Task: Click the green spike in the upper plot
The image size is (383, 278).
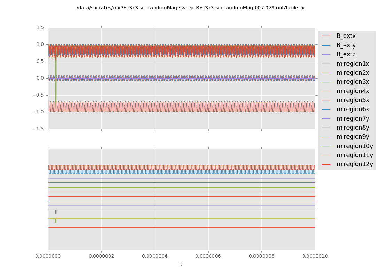Action: (x=56, y=87)
